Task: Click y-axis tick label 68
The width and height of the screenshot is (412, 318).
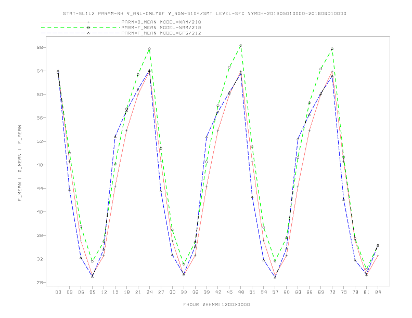Action: coord(41,47)
